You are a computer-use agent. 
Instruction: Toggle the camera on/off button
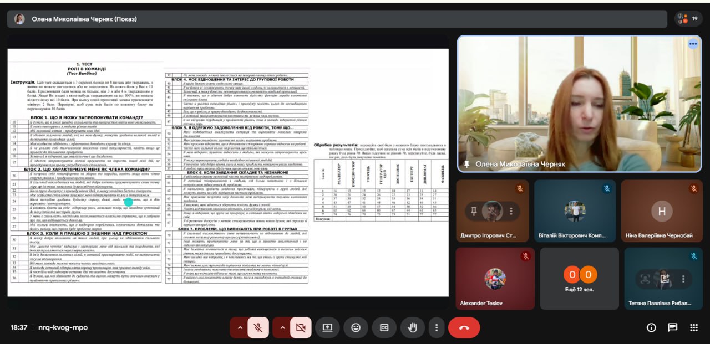click(301, 327)
